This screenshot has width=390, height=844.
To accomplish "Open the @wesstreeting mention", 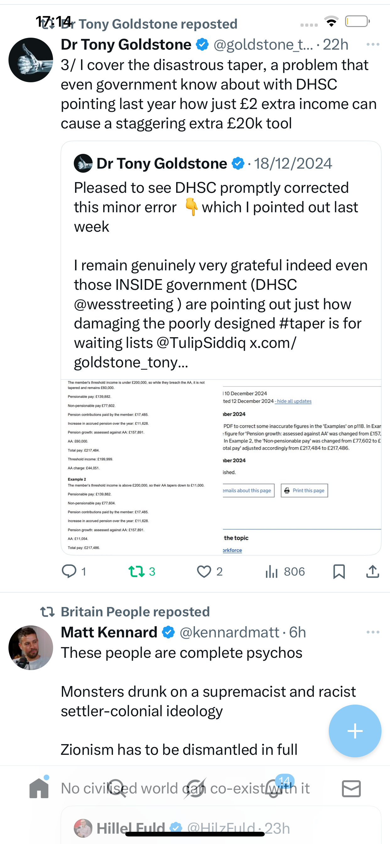I will tap(124, 304).
